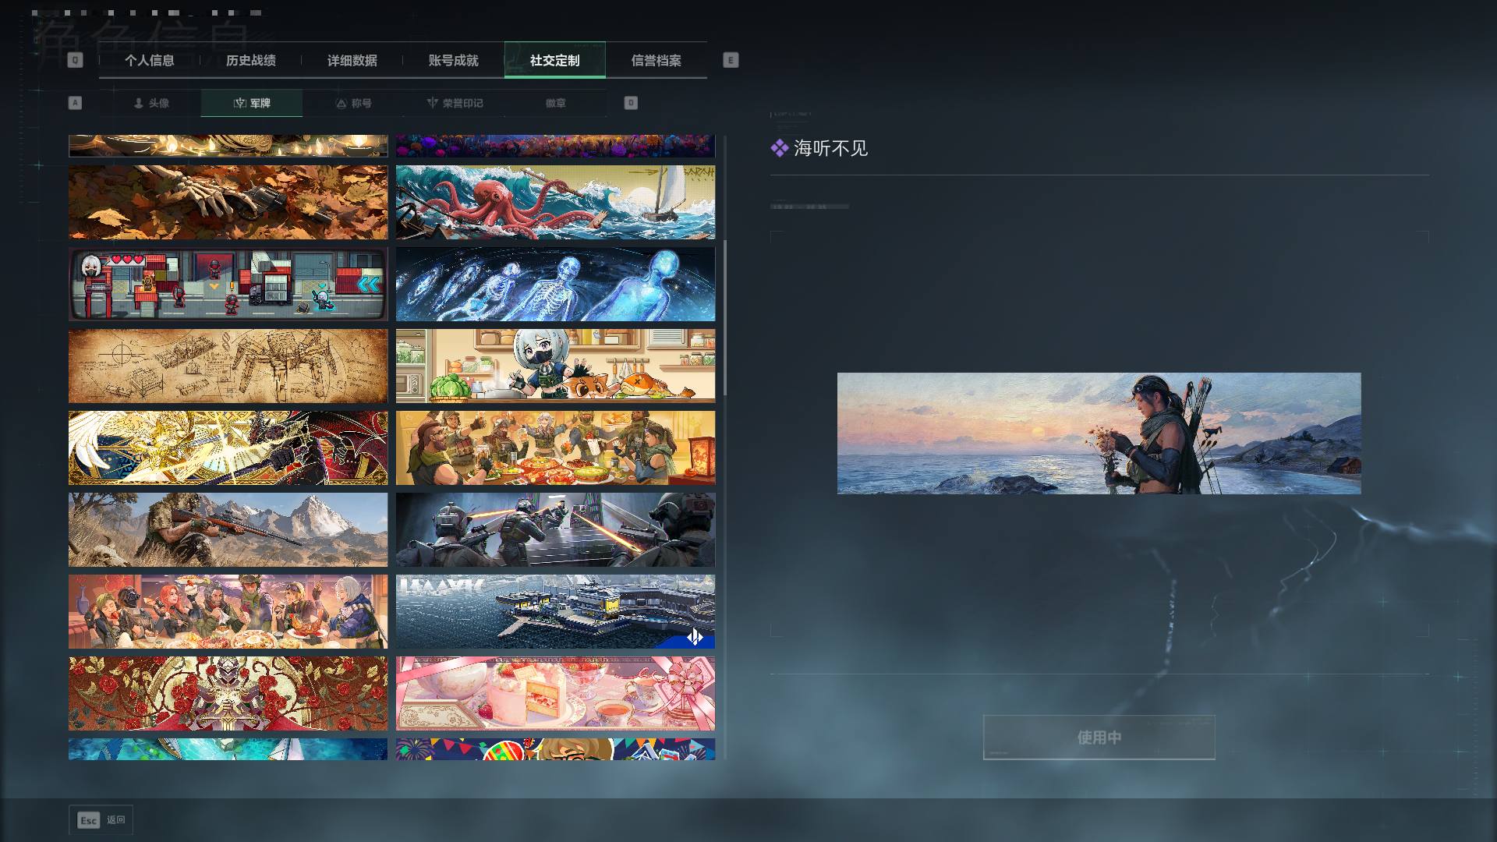Switch to the 历史战绩 tab
Viewport: 1497px width, 842px height.
click(x=250, y=61)
